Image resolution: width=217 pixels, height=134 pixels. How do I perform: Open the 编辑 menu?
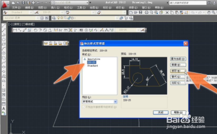29,8
